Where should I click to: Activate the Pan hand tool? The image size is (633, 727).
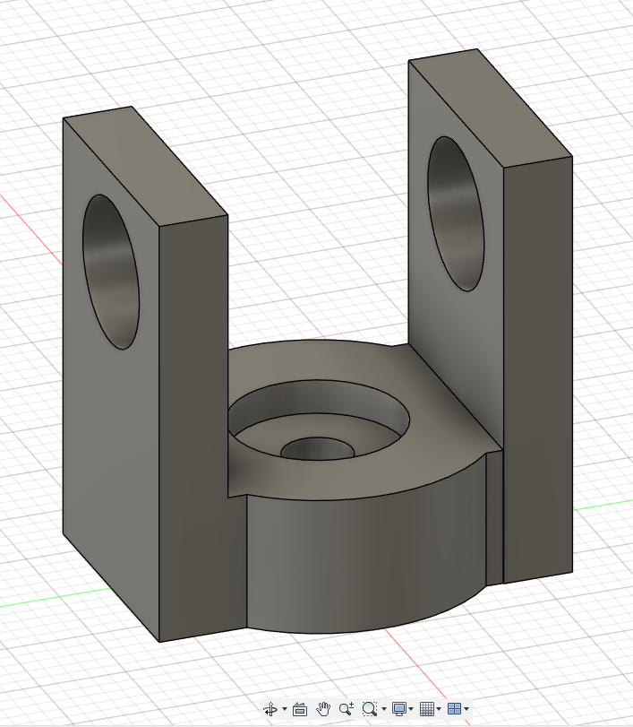point(323,709)
